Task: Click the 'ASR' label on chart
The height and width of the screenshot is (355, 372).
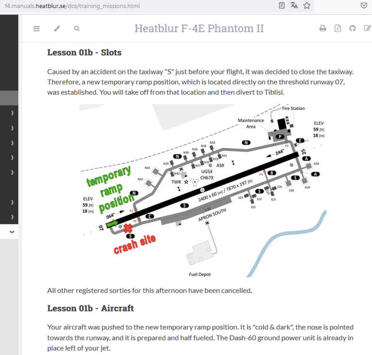Action: coord(220,165)
